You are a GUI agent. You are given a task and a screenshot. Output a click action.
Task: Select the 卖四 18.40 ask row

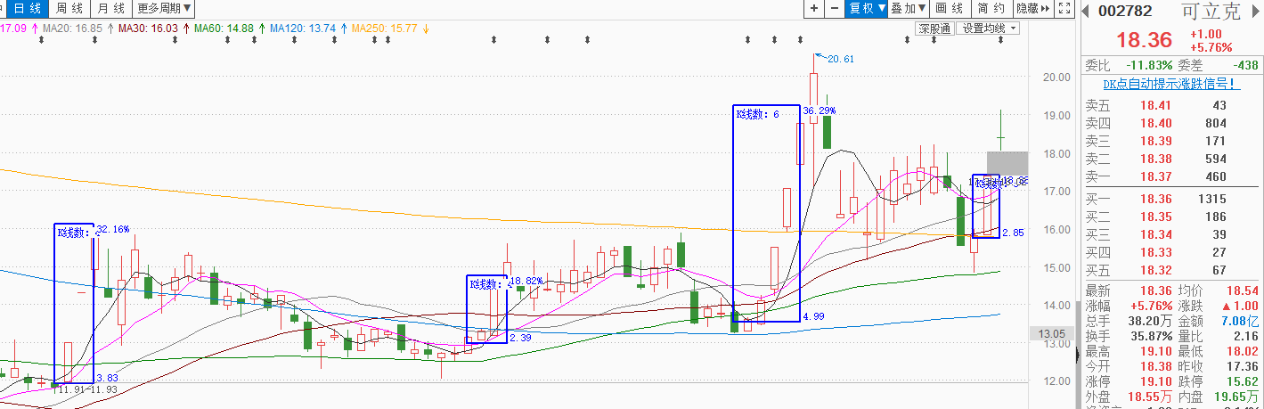pyautogui.click(x=1170, y=123)
